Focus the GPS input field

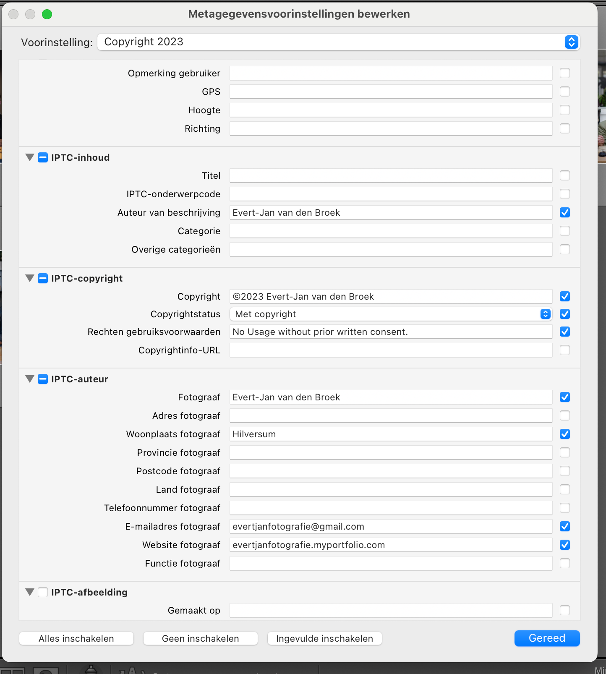pyautogui.click(x=391, y=91)
